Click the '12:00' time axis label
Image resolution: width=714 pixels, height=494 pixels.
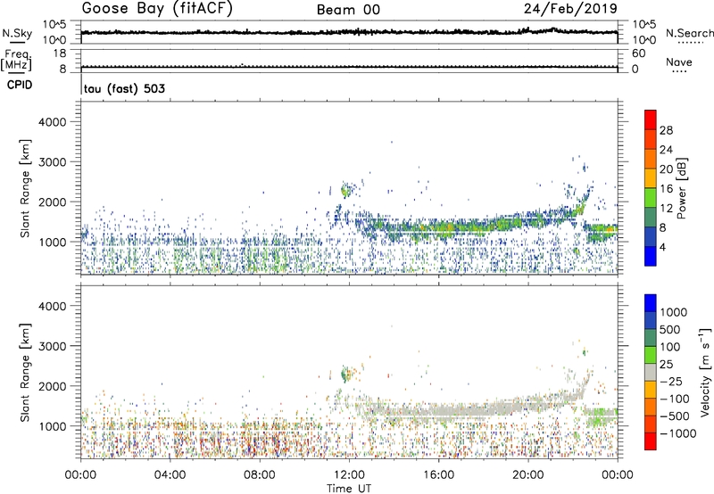[349, 475]
